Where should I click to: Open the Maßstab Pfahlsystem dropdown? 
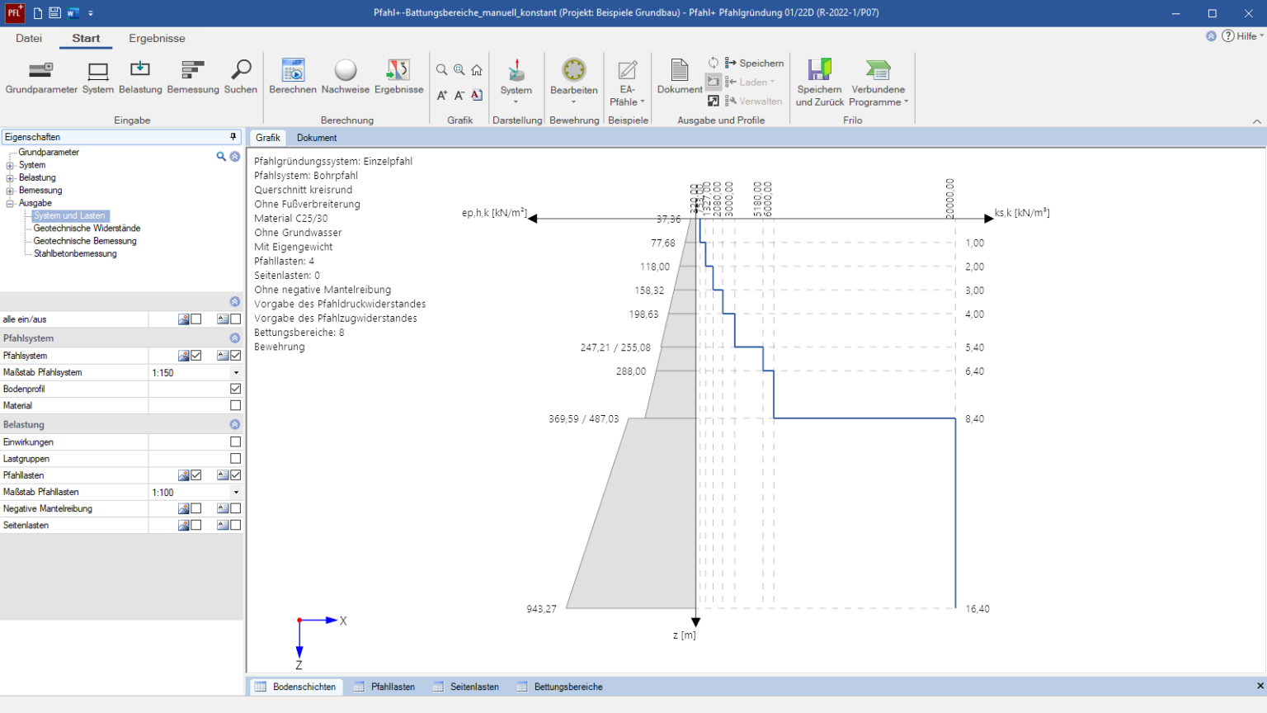236,373
